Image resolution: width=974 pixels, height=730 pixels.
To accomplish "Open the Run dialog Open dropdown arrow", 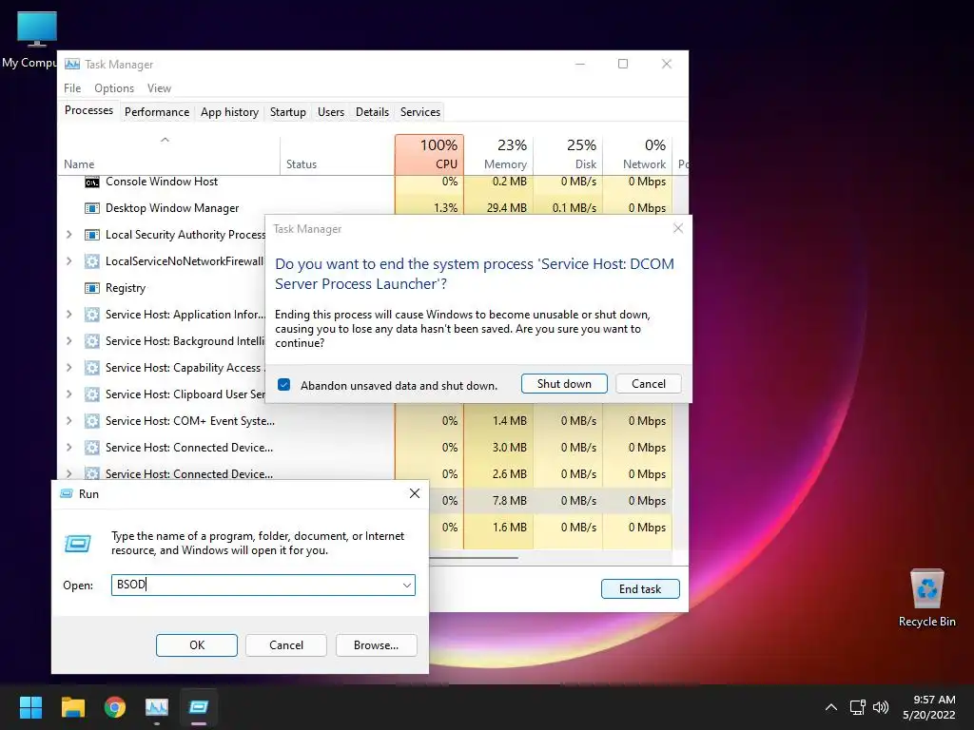I will (407, 586).
